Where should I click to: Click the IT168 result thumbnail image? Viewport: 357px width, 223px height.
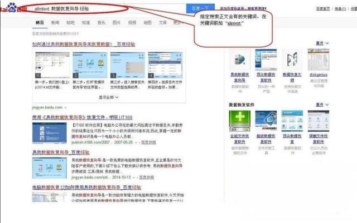coord(50,133)
